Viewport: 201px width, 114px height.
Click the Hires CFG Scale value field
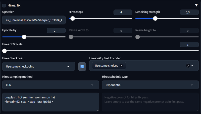[189, 45]
